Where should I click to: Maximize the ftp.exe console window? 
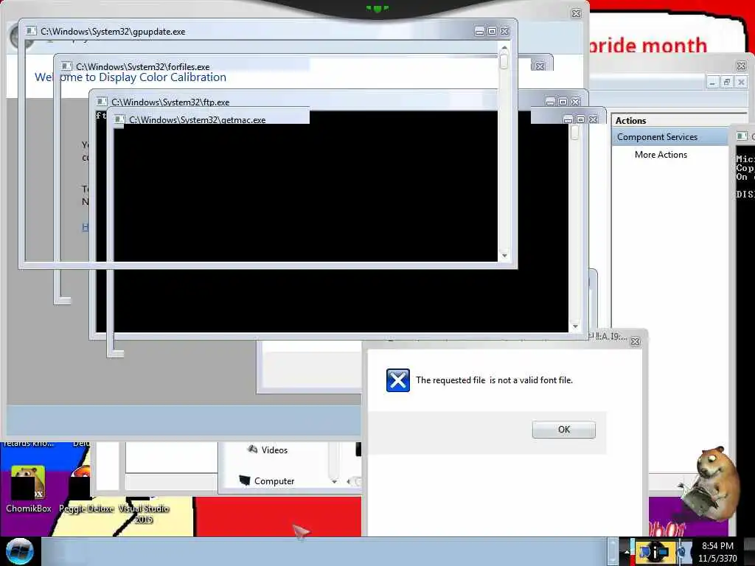tap(563, 102)
